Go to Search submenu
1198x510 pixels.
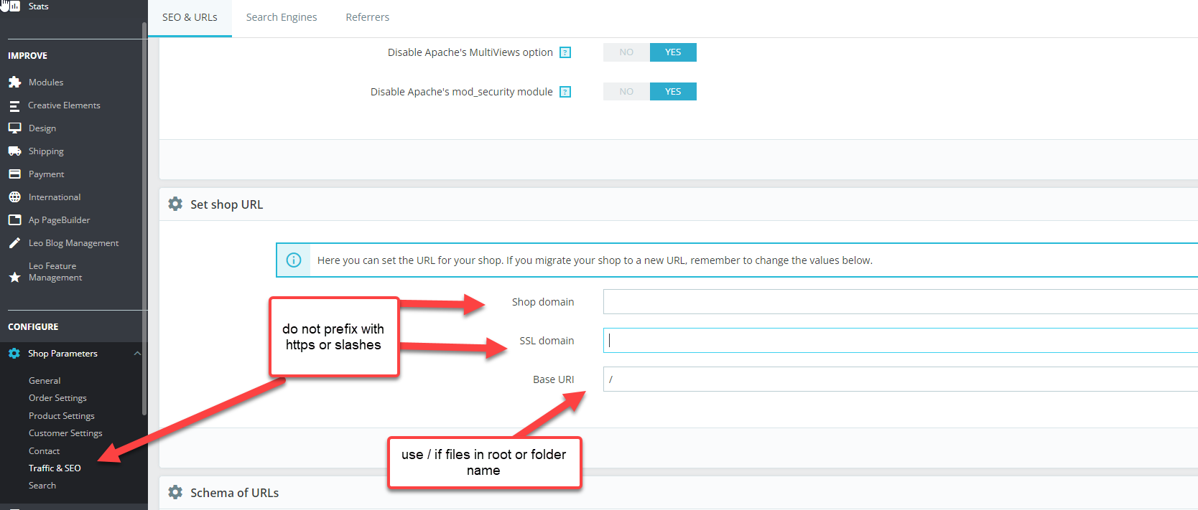[x=42, y=486]
